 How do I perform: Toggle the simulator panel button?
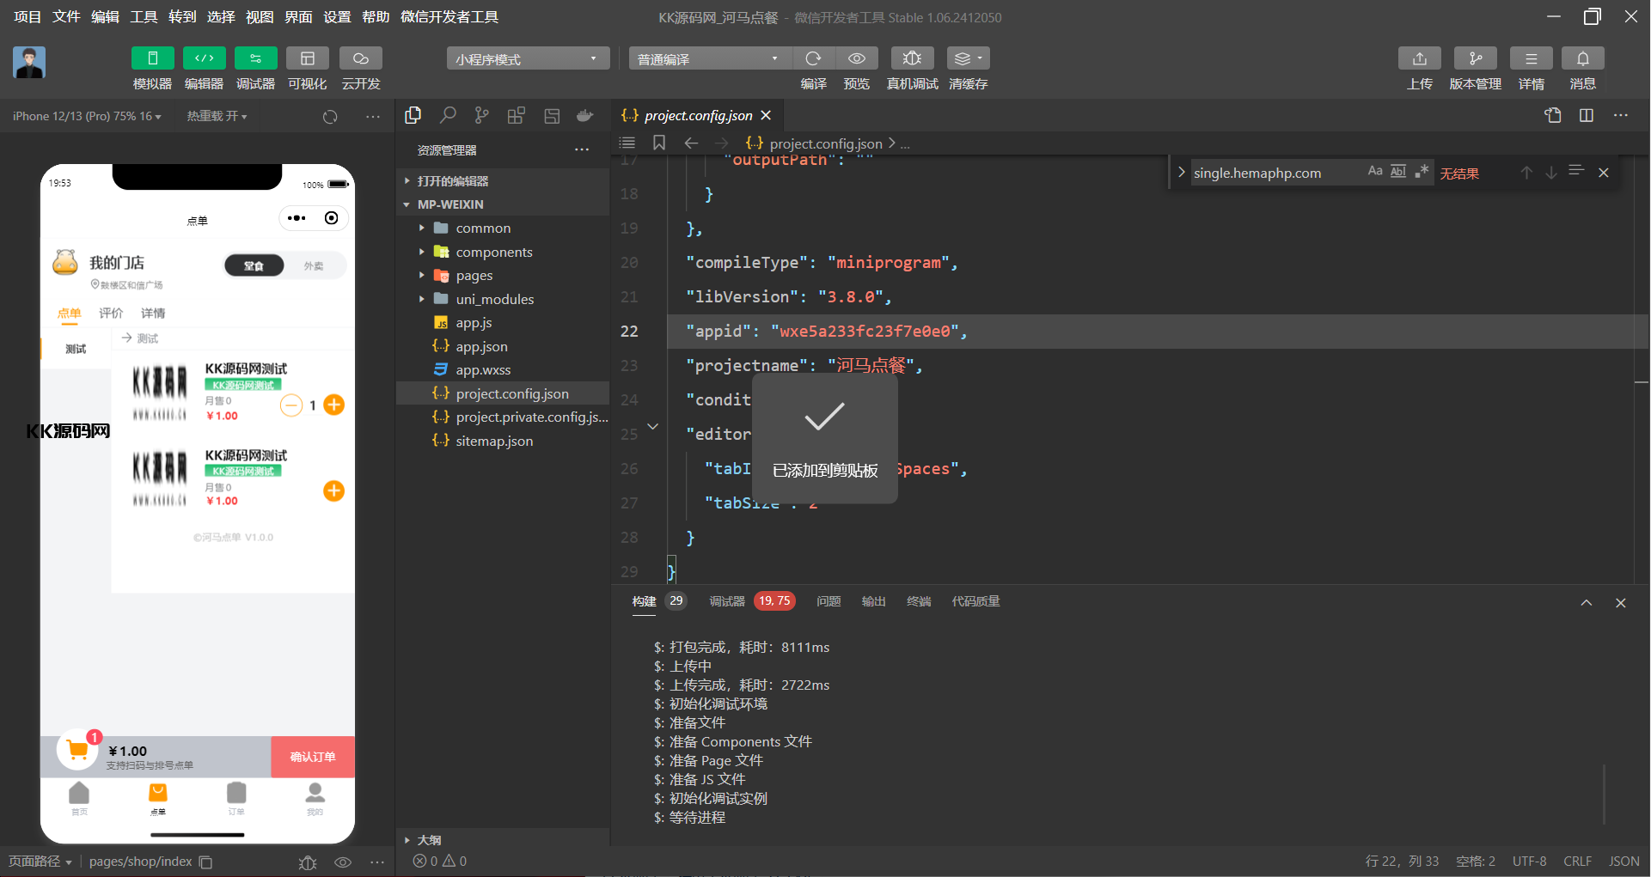click(152, 58)
